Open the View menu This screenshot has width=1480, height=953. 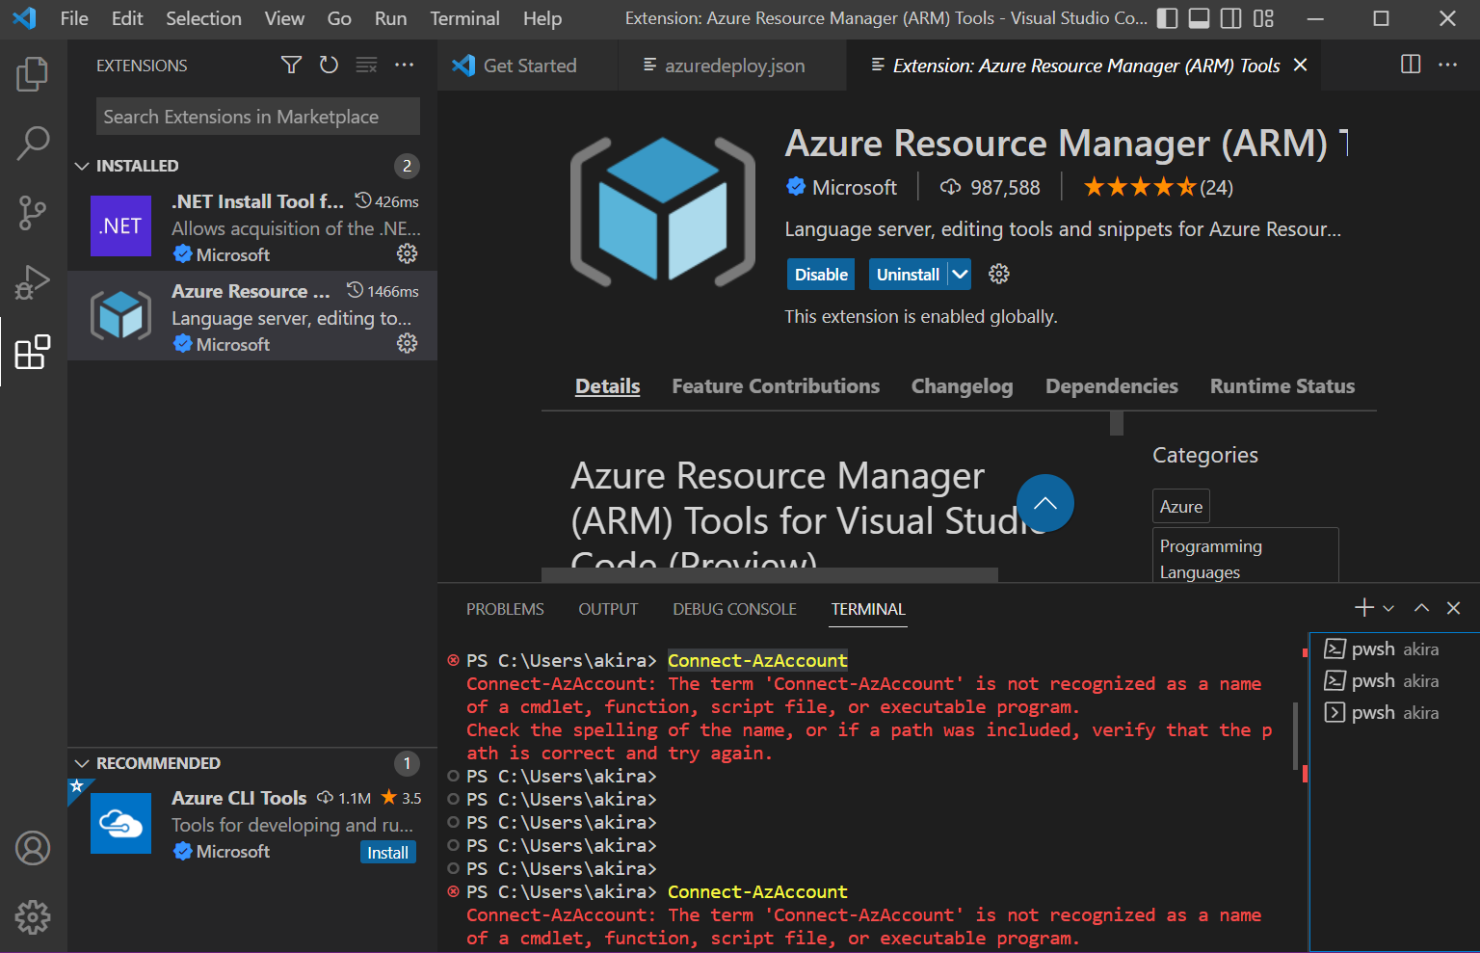(x=284, y=18)
